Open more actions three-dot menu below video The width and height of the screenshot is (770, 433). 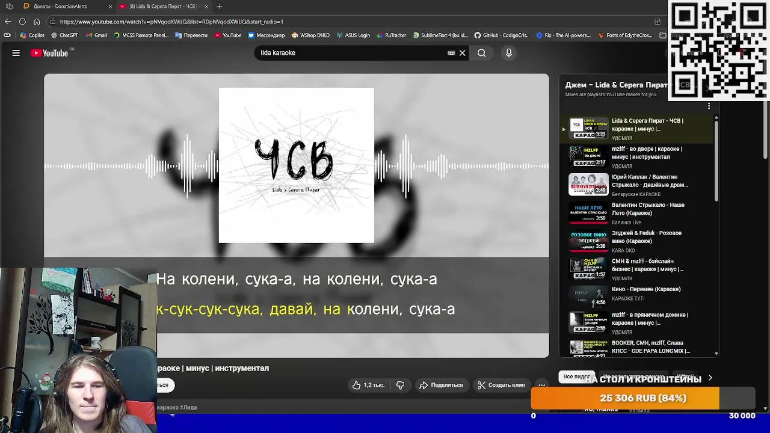pos(541,385)
